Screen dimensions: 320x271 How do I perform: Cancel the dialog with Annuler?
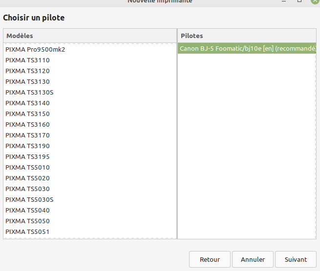pos(253,260)
